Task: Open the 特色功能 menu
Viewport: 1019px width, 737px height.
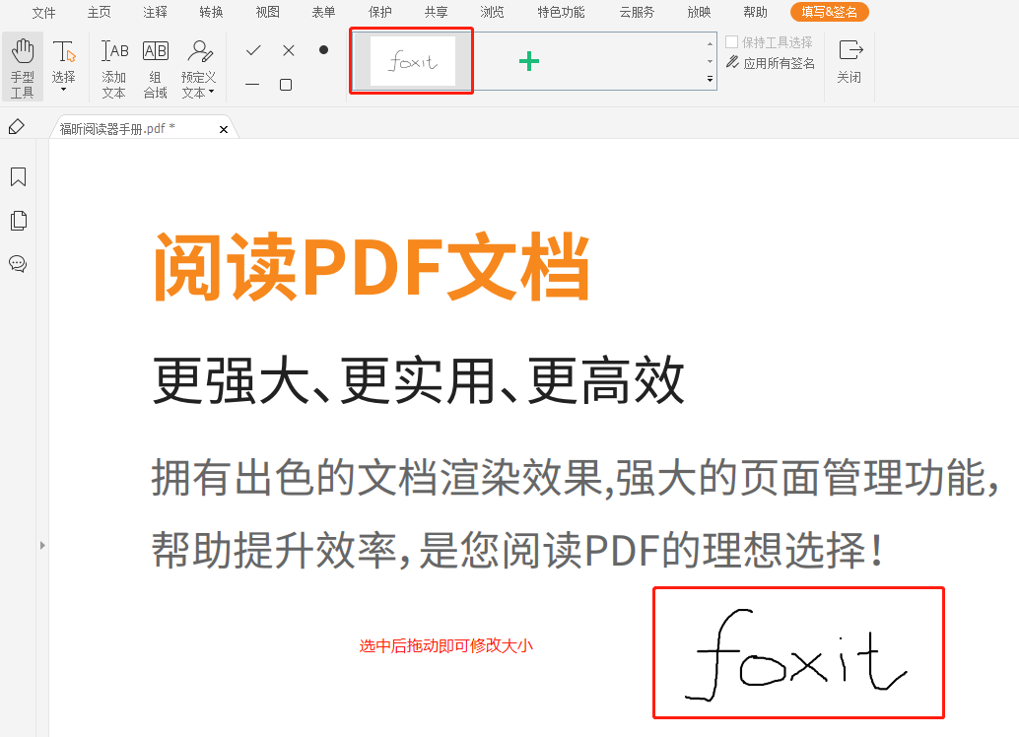Action: click(560, 13)
